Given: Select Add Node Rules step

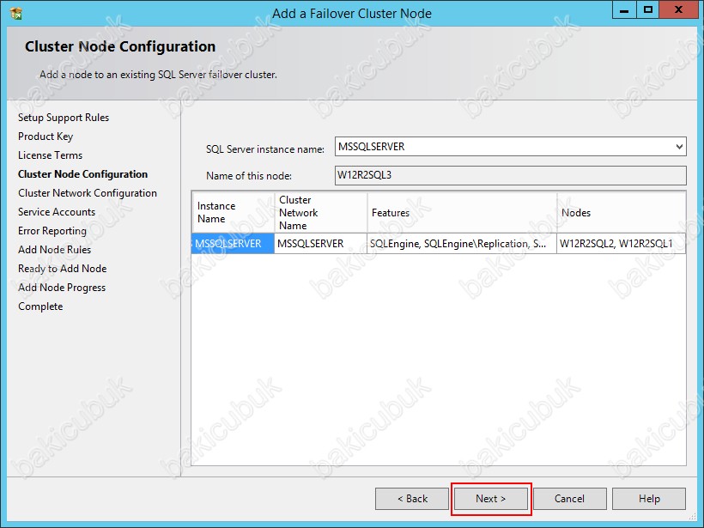Looking at the screenshot, I should [x=54, y=250].
